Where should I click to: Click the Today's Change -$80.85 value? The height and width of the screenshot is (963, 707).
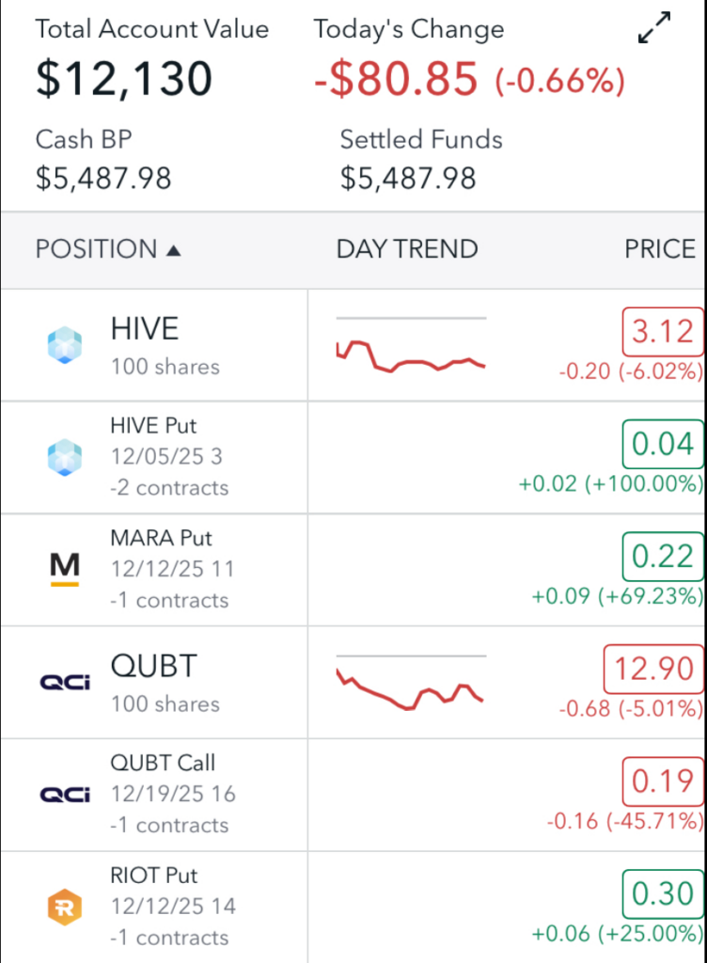[396, 81]
